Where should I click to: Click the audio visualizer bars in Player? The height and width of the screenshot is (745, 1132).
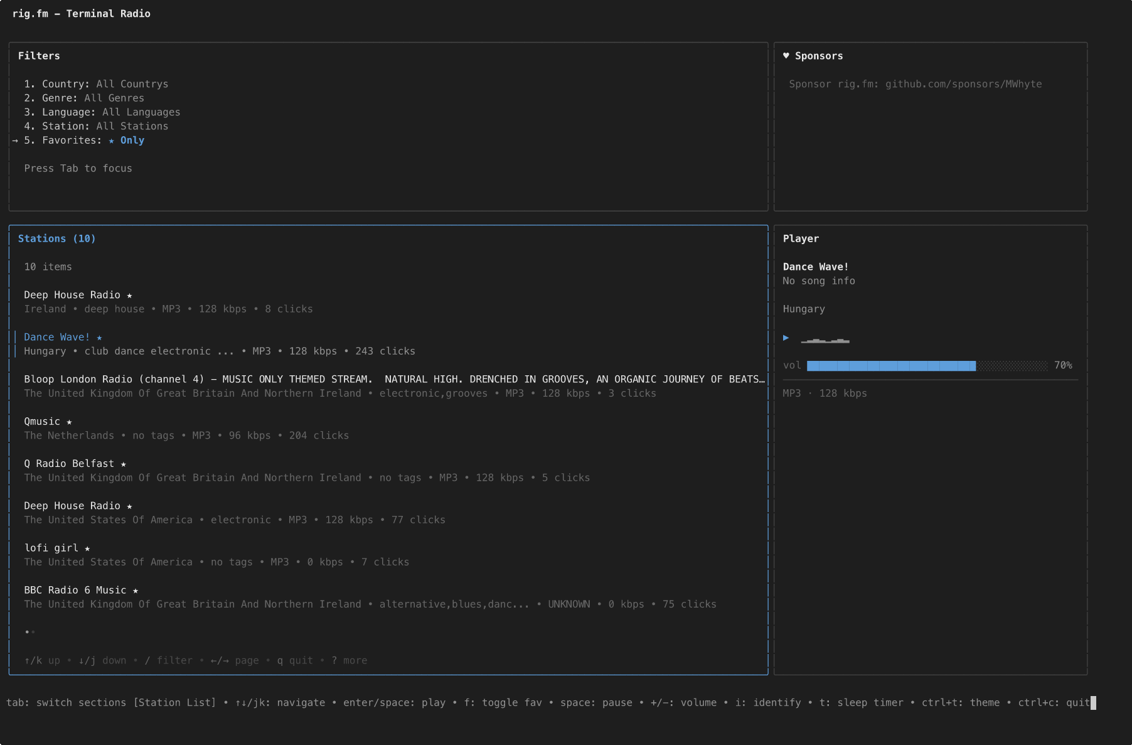click(x=825, y=340)
